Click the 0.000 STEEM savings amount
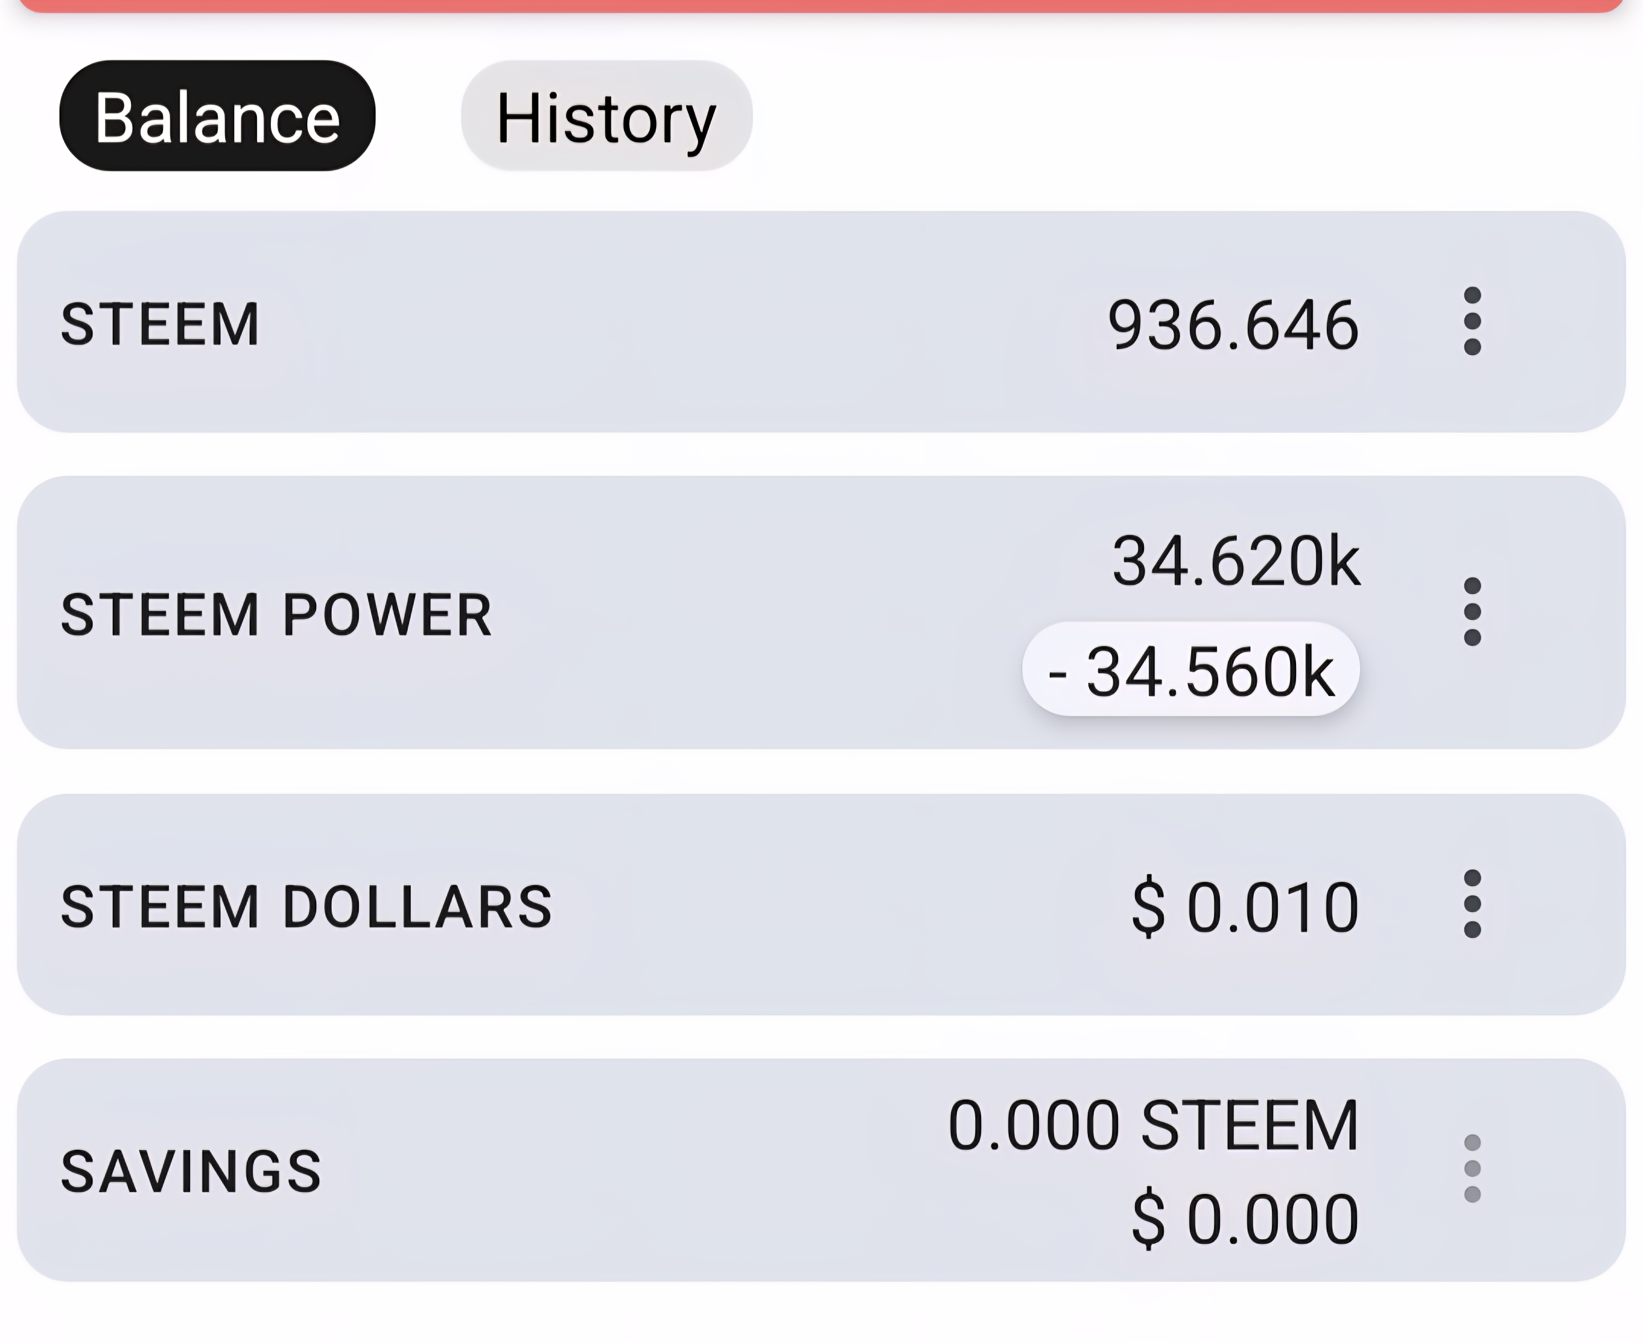This screenshot has width=1643, height=1343. pyautogui.click(x=1153, y=1126)
